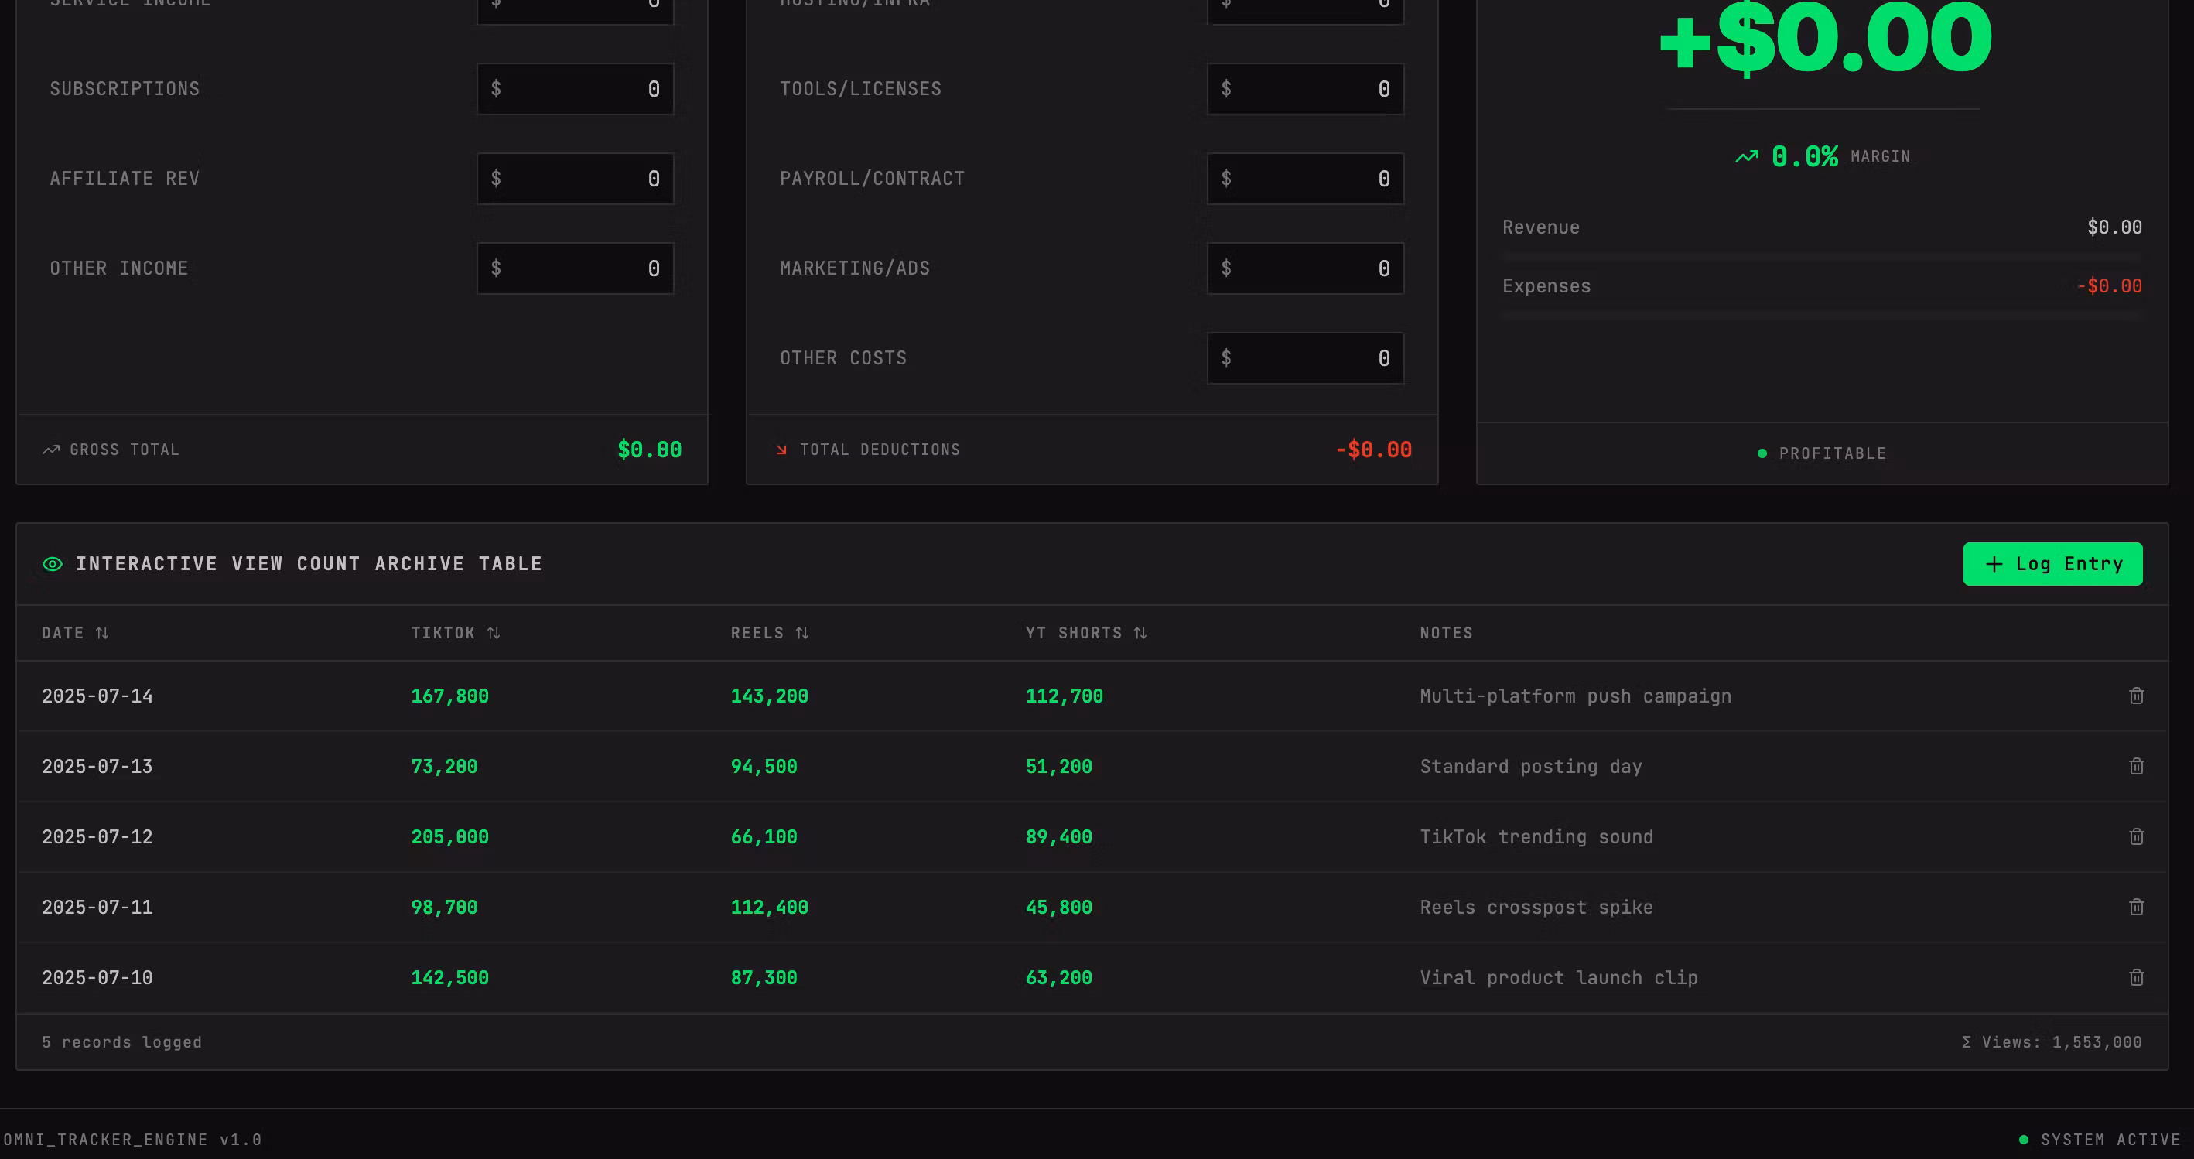Click TikTok value 142,500
The width and height of the screenshot is (2194, 1159).
(x=449, y=978)
